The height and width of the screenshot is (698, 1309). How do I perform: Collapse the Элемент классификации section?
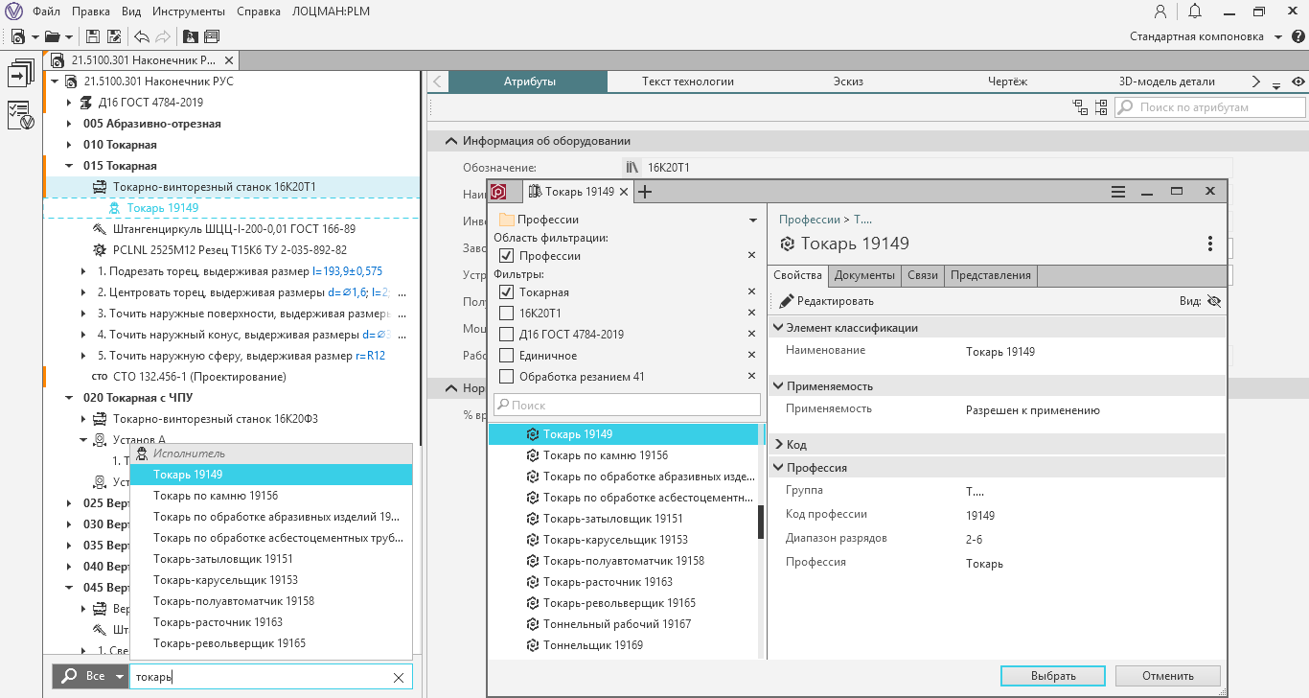tap(778, 328)
